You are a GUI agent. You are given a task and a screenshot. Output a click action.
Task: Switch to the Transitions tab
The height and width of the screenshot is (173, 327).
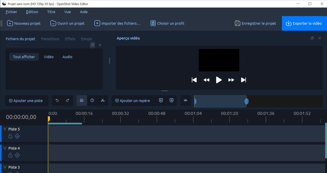click(x=50, y=39)
